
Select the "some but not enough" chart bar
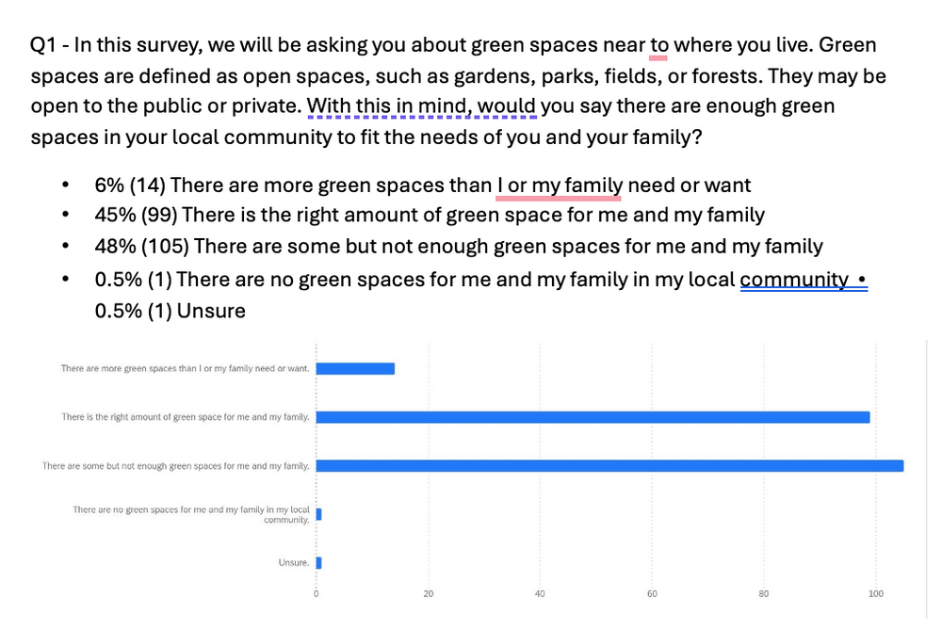pyautogui.click(x=609, y=466)
